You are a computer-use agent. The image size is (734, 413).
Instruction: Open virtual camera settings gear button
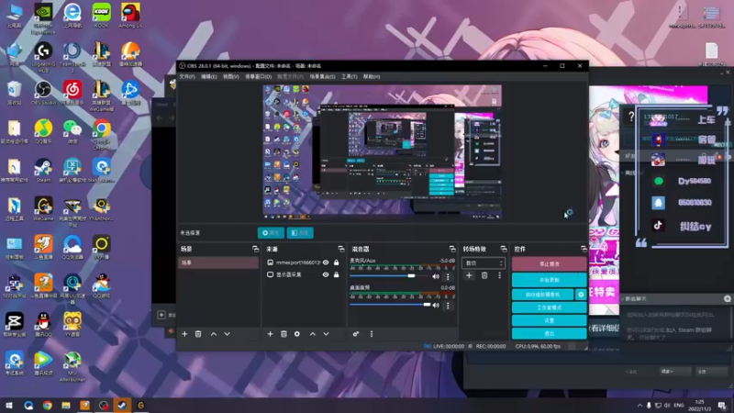point(581,295)
